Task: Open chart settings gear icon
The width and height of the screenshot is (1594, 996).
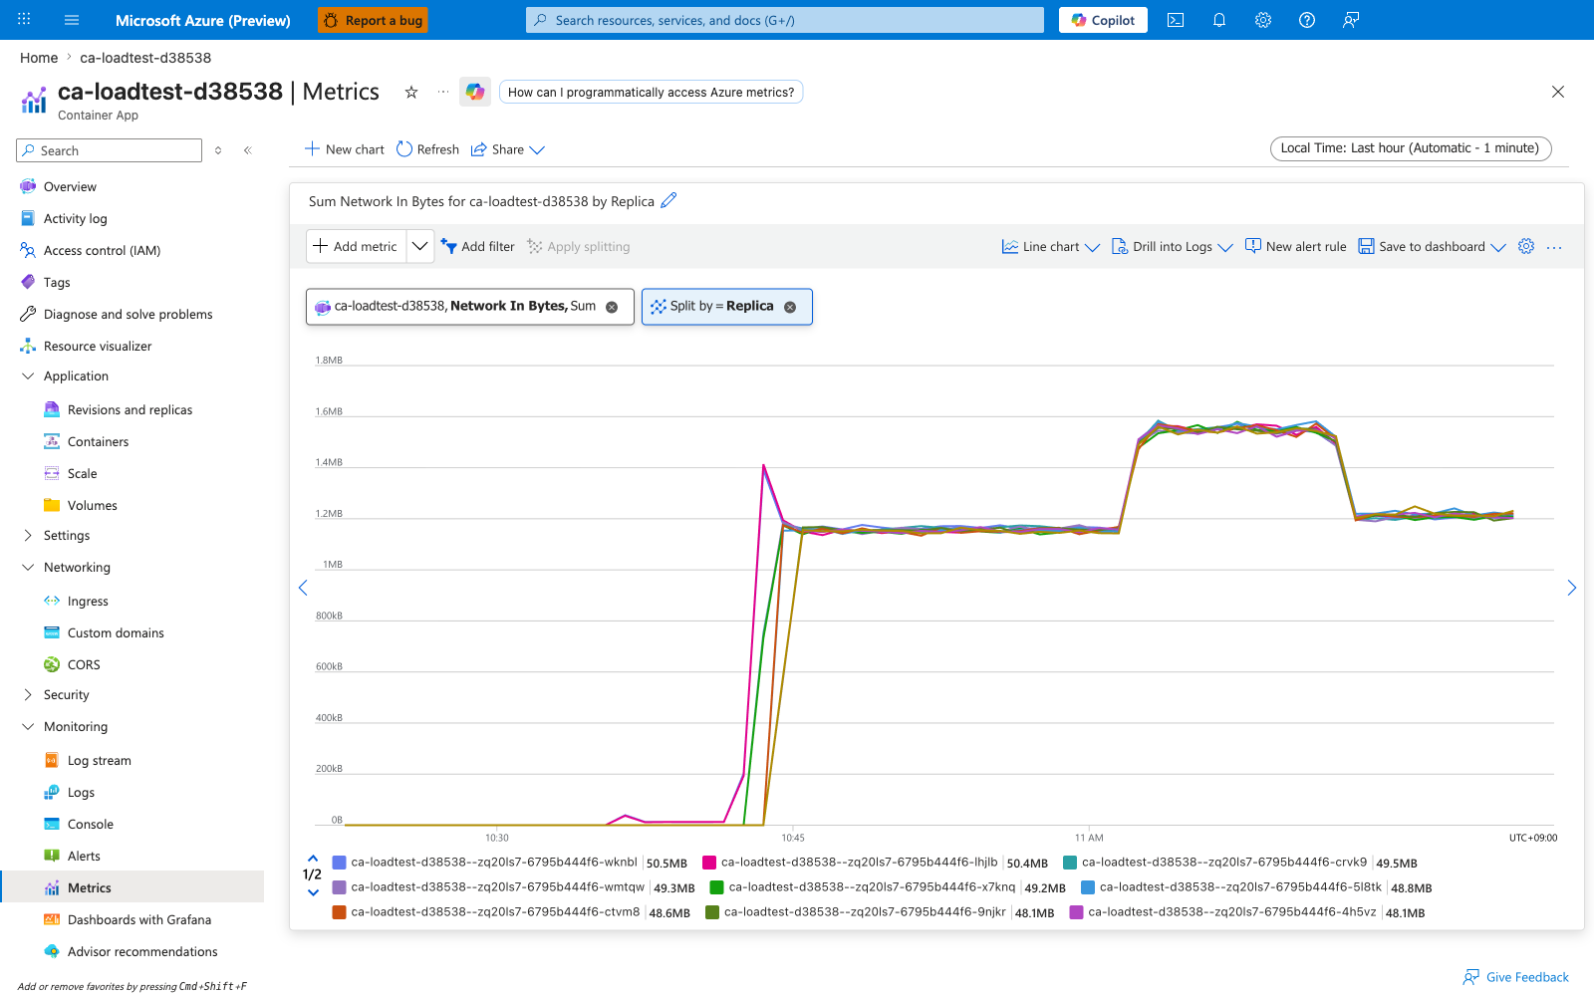Action: 1526,246
